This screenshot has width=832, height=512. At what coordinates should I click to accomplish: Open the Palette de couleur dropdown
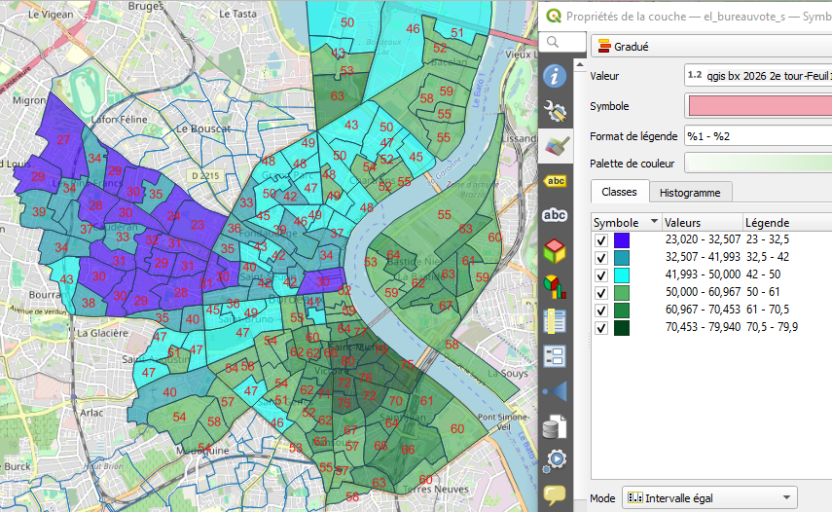(x=758, y=163)
